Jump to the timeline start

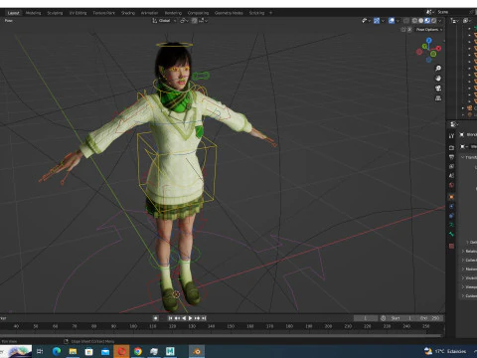tap(170, 318)
